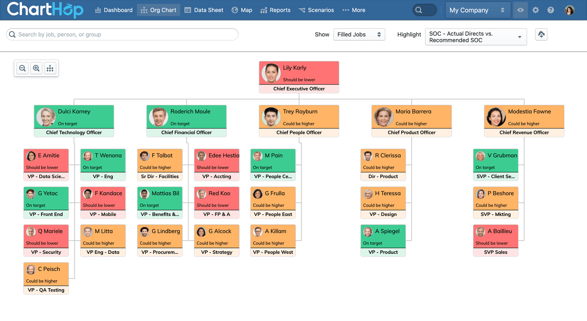Click the job search input field
This screenshot has width=587, height=321.
click(121, 34)
